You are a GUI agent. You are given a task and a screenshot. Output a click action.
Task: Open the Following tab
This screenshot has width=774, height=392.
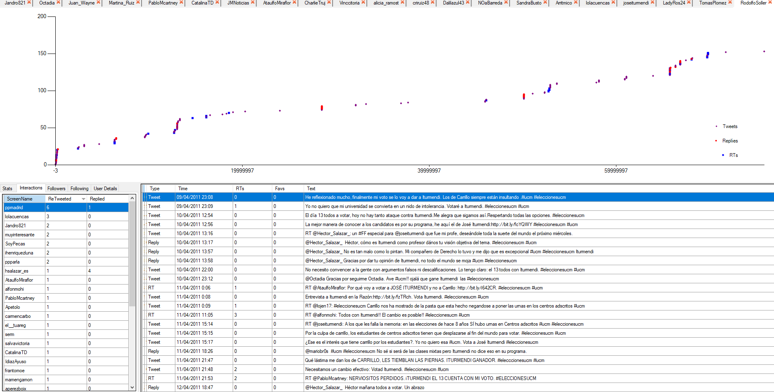click(x=79, y=189)
